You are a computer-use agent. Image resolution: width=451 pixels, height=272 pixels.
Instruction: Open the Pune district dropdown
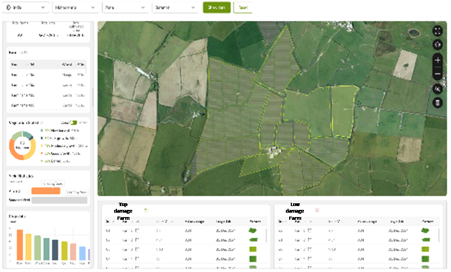coord(125,8)
